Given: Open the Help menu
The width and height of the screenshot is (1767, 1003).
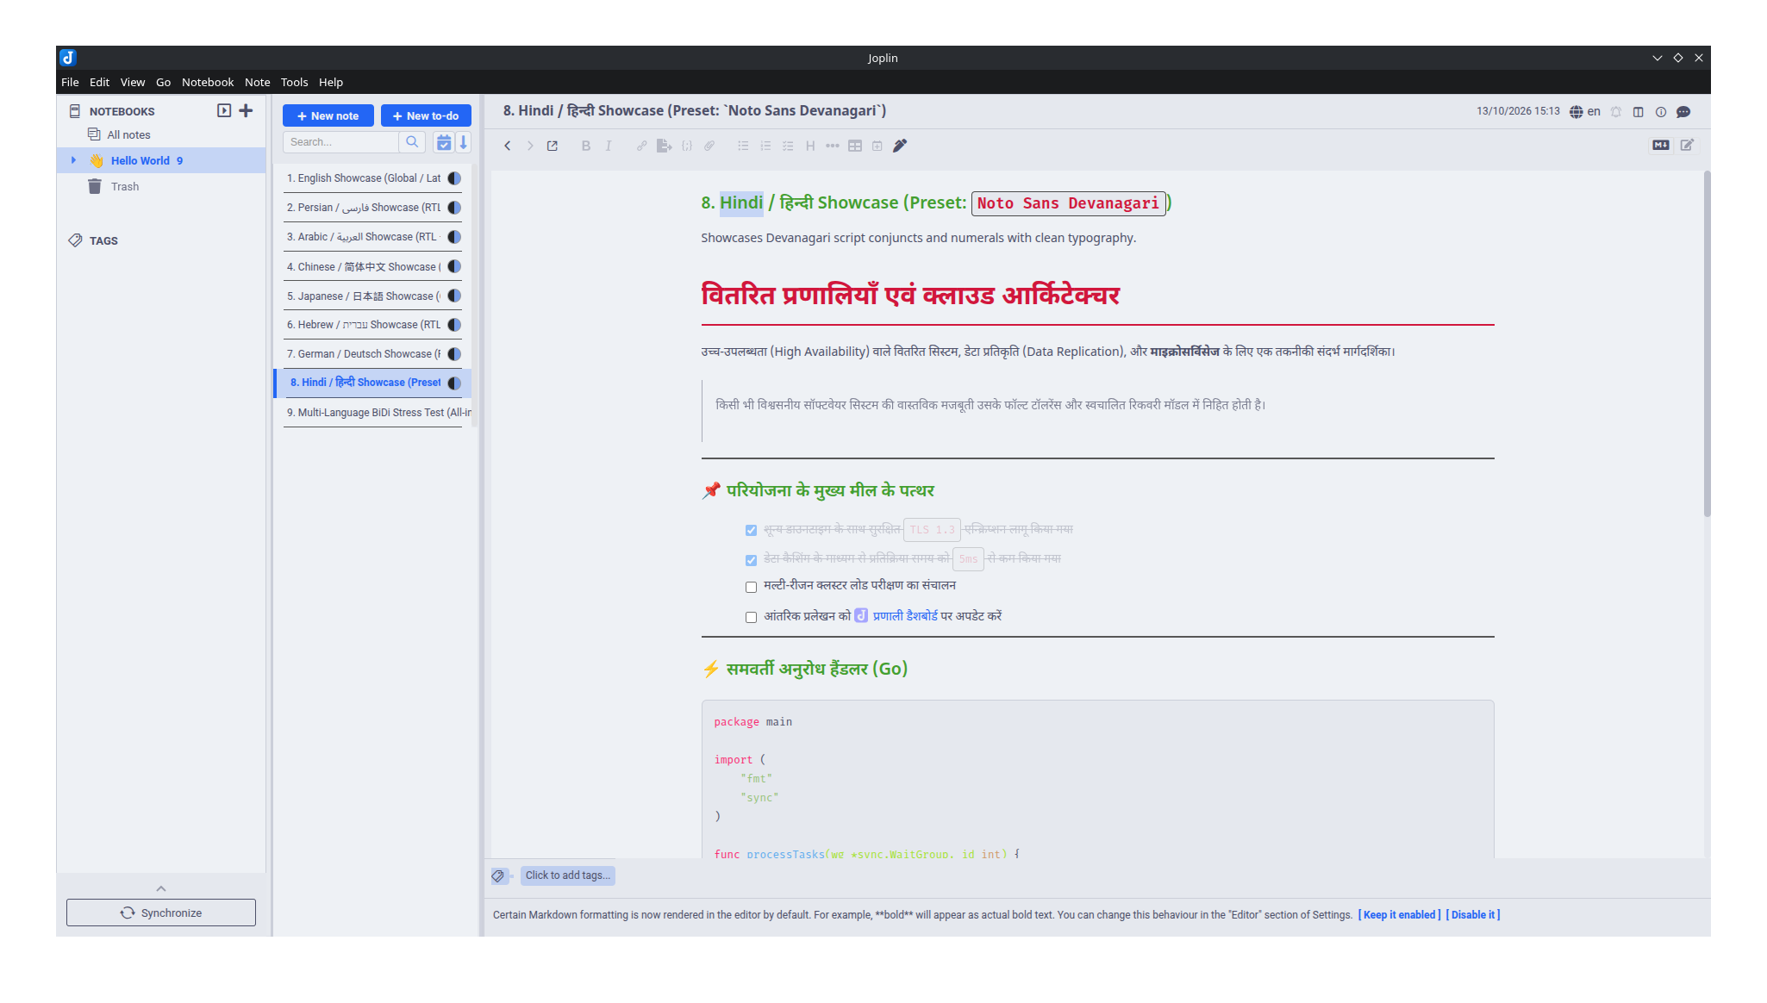Looking at the screenshot, I should click(331, 82).
